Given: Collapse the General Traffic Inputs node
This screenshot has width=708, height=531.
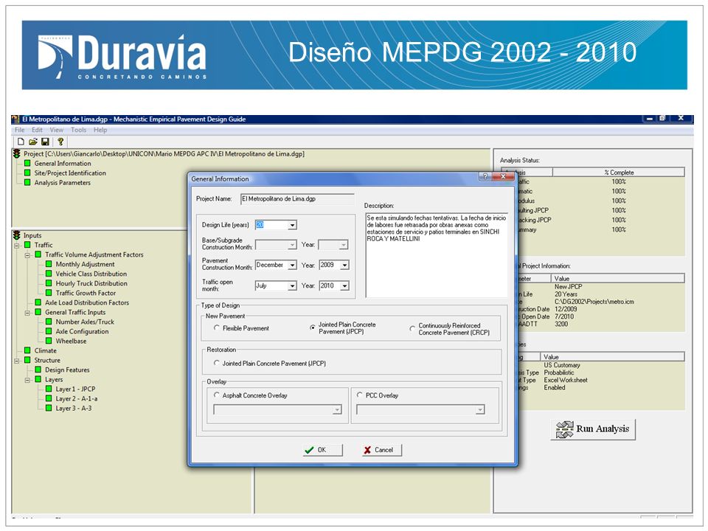Looking at the screenshot, I should coord(27,313).
